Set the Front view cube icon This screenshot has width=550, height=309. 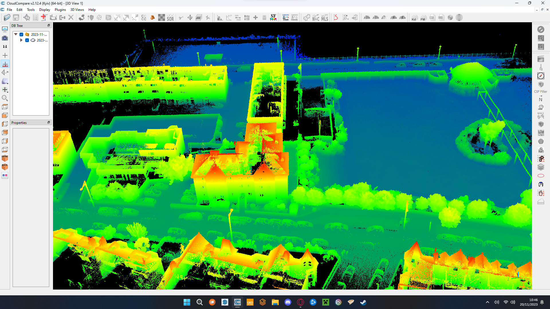5,158
